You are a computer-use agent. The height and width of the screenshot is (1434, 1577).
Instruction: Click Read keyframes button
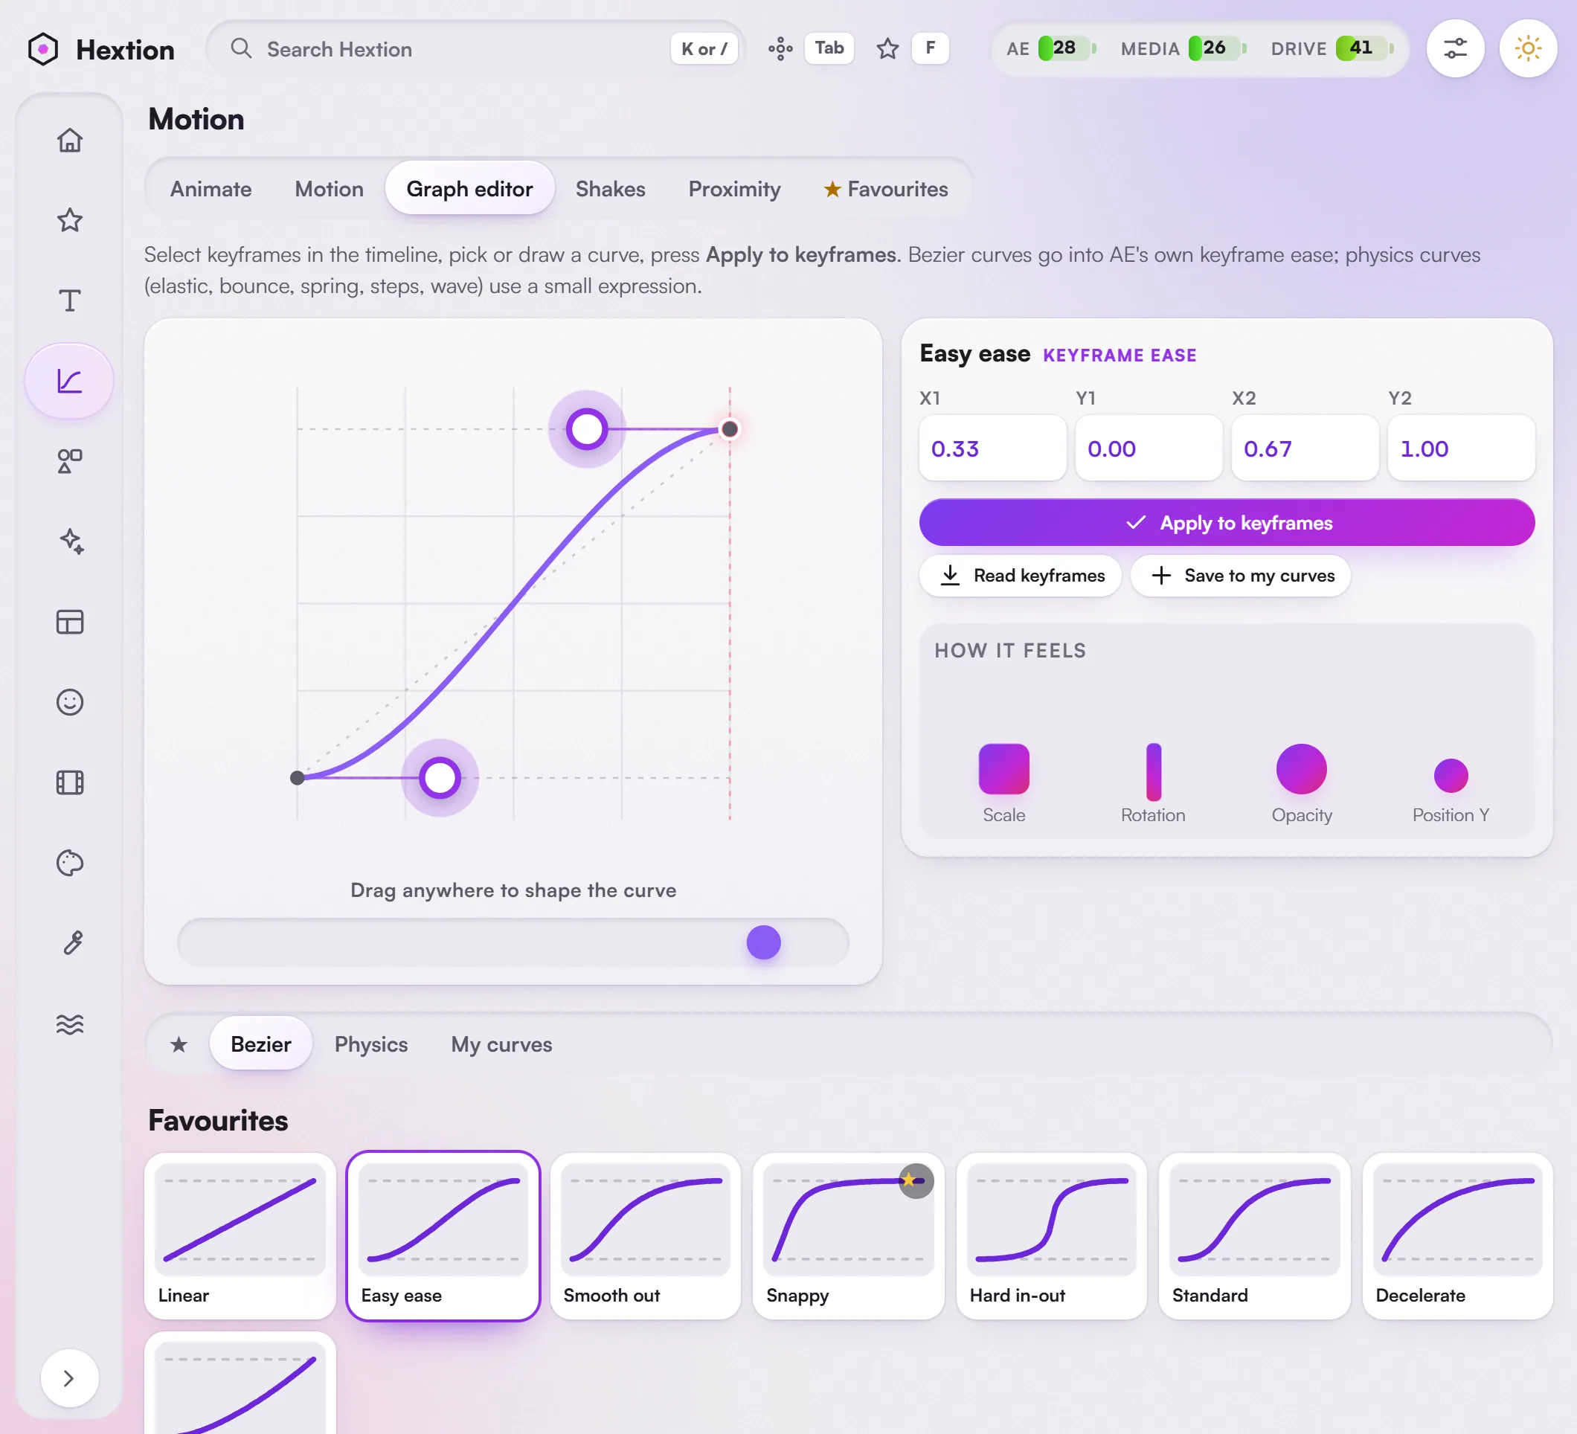(x=1021, y=576)
